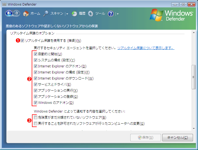Uncheck Windows のアドオン agent
Viewport: 198px width, 150px height.
pos(35,102)
